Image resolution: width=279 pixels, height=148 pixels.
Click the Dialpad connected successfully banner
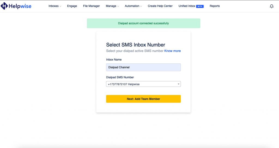click(143, 23)
